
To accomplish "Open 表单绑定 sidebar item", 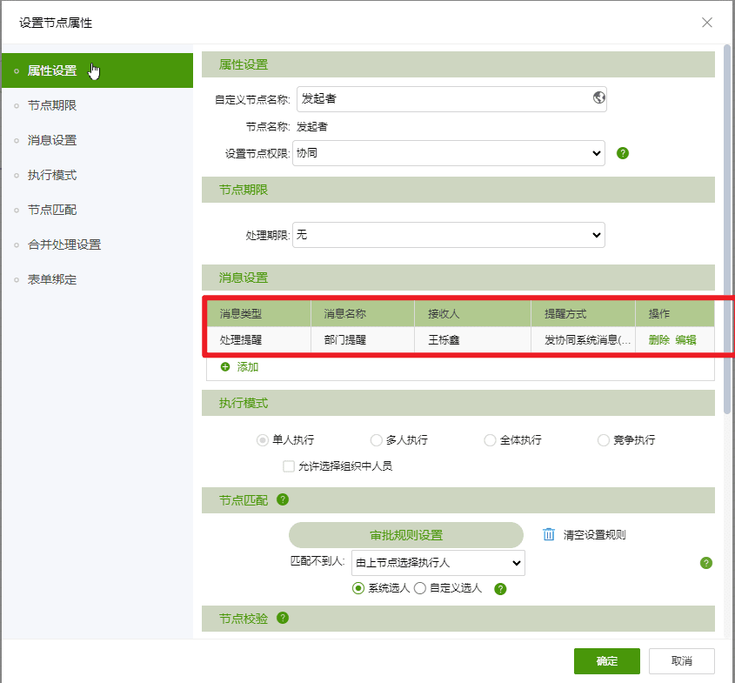I will coord(97,280).
